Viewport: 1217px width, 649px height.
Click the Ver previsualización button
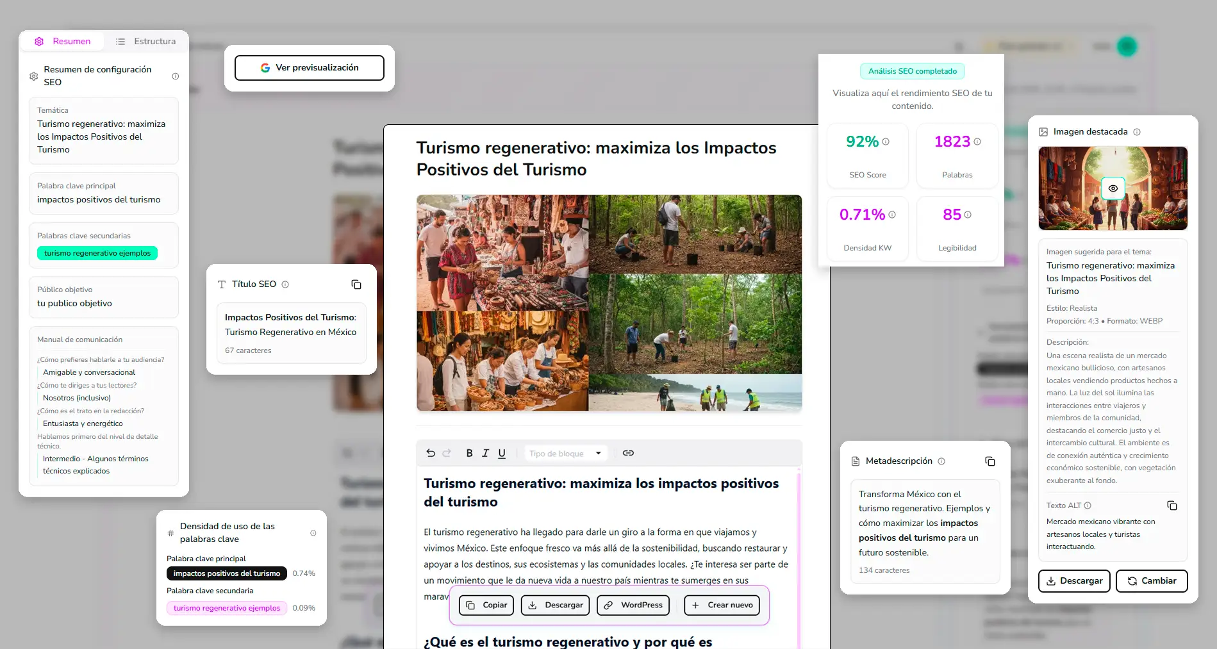(x=310, y=68)
